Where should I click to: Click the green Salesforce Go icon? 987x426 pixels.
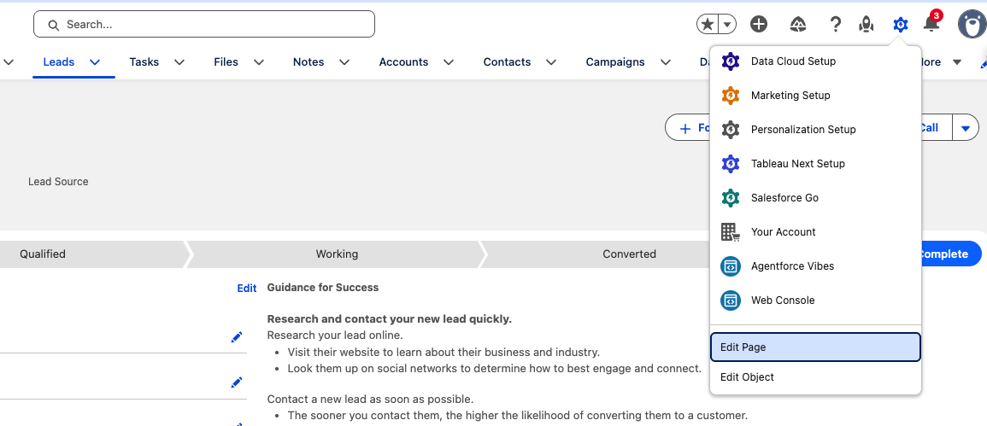tap(730, 197)
